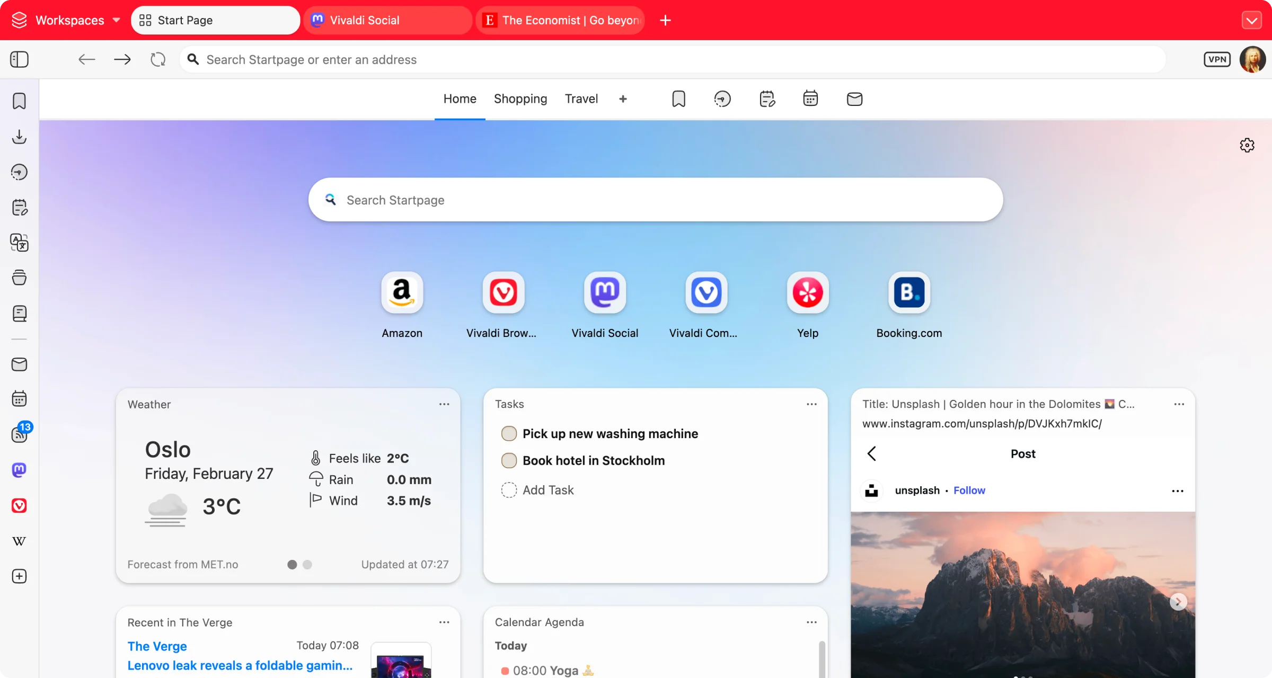Open the Reading List panel icon
This screenshot has height=678, width=1272.
coord(19,314)
